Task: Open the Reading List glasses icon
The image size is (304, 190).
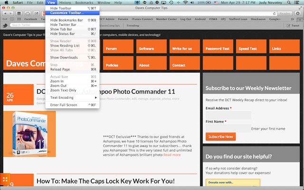Action: click(5, 19)
